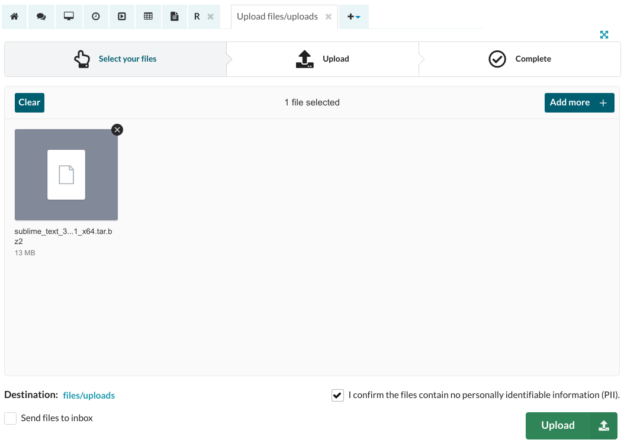Open the chat bubbles tab

41,17
